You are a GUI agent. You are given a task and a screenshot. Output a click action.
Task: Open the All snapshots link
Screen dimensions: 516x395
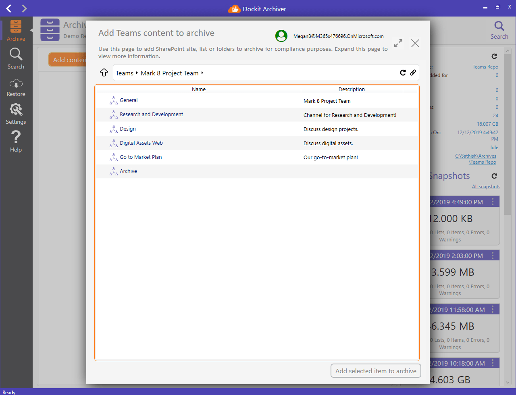coord(486,187)
